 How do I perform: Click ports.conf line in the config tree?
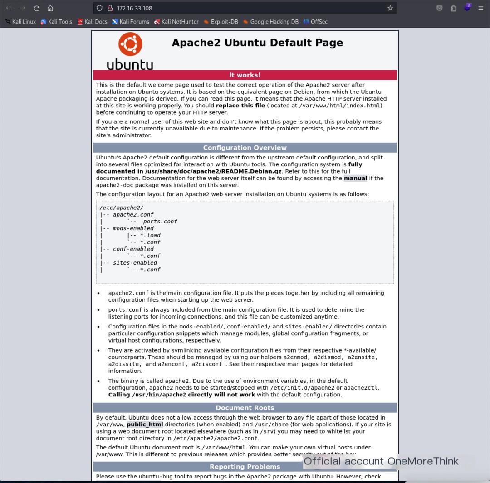pos(160,221)
